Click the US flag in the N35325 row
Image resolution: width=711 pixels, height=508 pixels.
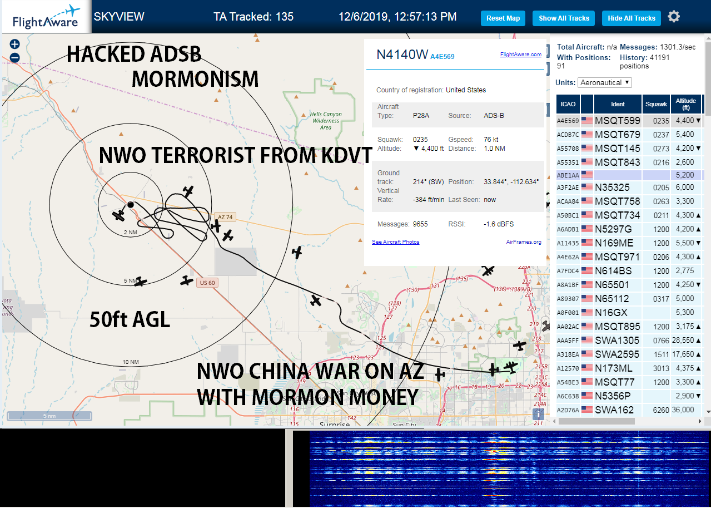[x=586, y=187]
